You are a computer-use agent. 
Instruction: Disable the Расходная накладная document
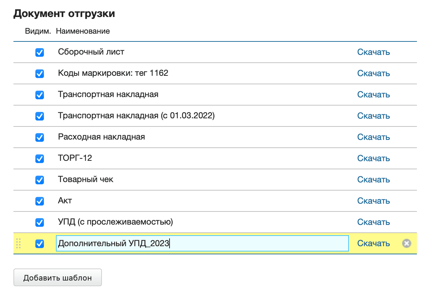[x=39, y=137]
